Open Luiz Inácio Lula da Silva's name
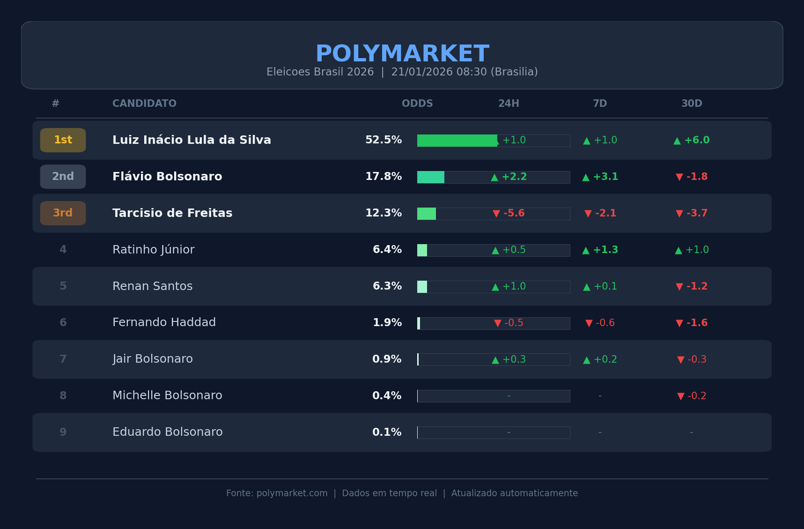 pyautogui.click(x=192, y=140)
